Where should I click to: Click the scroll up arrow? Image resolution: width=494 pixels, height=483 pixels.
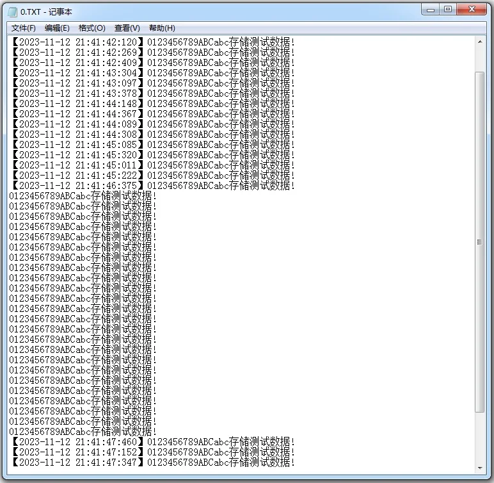(480, 42)
